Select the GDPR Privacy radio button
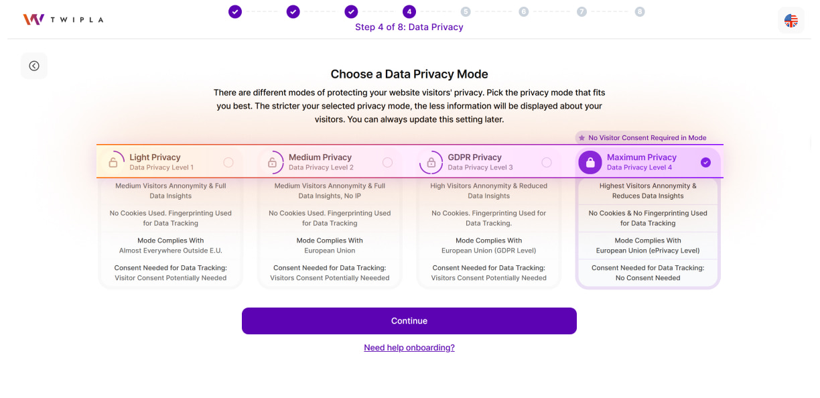 [x=547, y=161]
